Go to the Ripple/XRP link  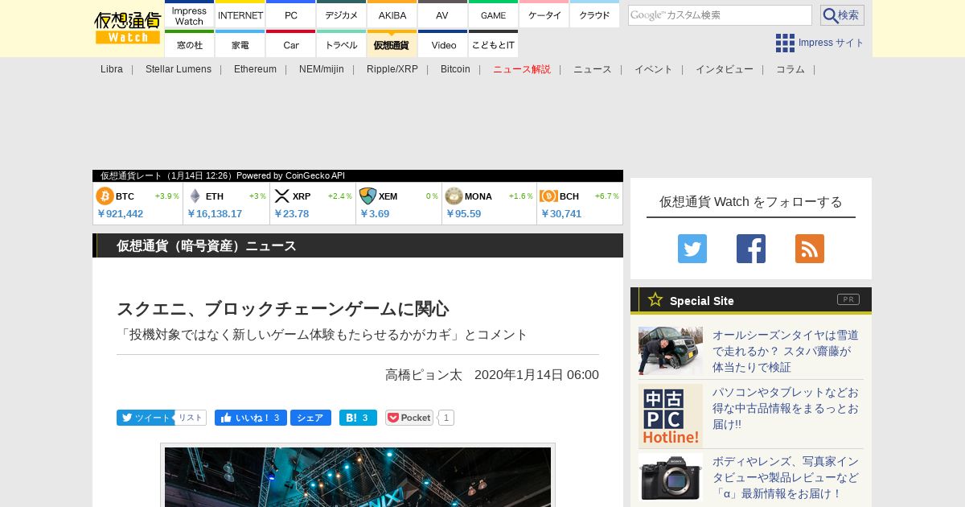(392, 69)
